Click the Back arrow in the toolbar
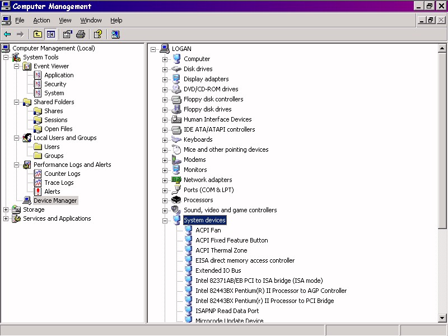This screenshot has width=448, height=336. [7, 35]
